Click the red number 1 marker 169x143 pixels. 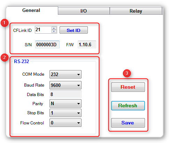tap(5, 23)
